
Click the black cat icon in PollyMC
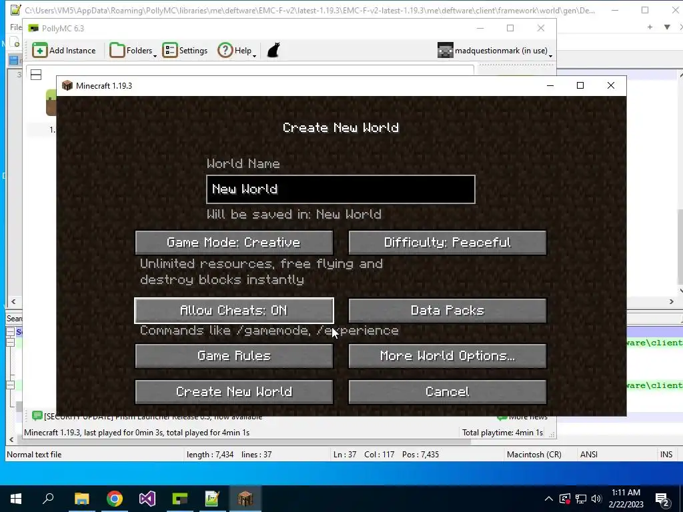[x=273, y=51]
